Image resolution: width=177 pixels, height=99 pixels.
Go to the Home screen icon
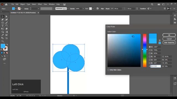[x=6, y=4]
